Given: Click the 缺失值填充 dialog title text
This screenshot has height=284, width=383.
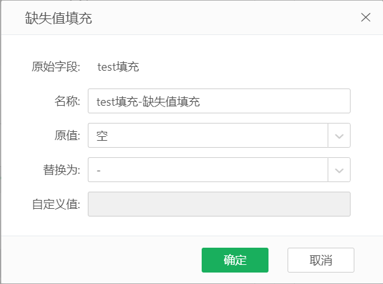Looking at the screenshot, I should click(x=59, y=18).
